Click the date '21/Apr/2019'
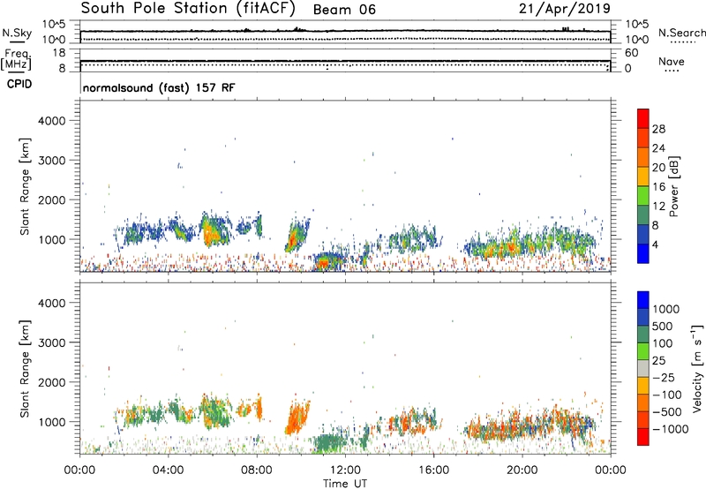The image size is (706, 489). pos(565,9)
